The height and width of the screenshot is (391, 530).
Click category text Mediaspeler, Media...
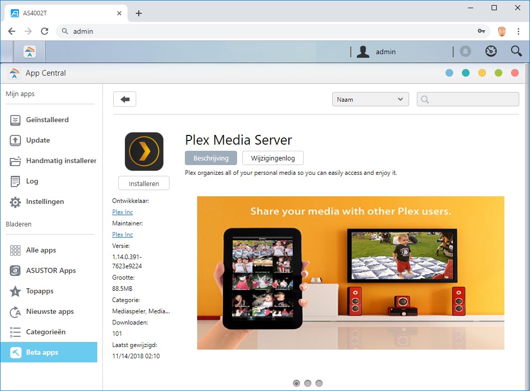141,311
